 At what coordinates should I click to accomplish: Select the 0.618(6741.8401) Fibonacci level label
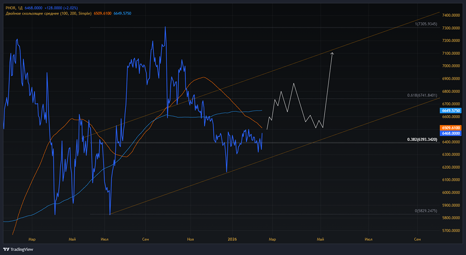[x=422, y=95]
